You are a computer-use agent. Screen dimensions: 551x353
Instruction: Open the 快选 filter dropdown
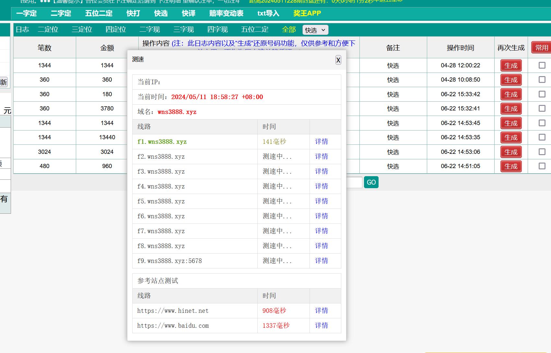[x=315, y=30]
